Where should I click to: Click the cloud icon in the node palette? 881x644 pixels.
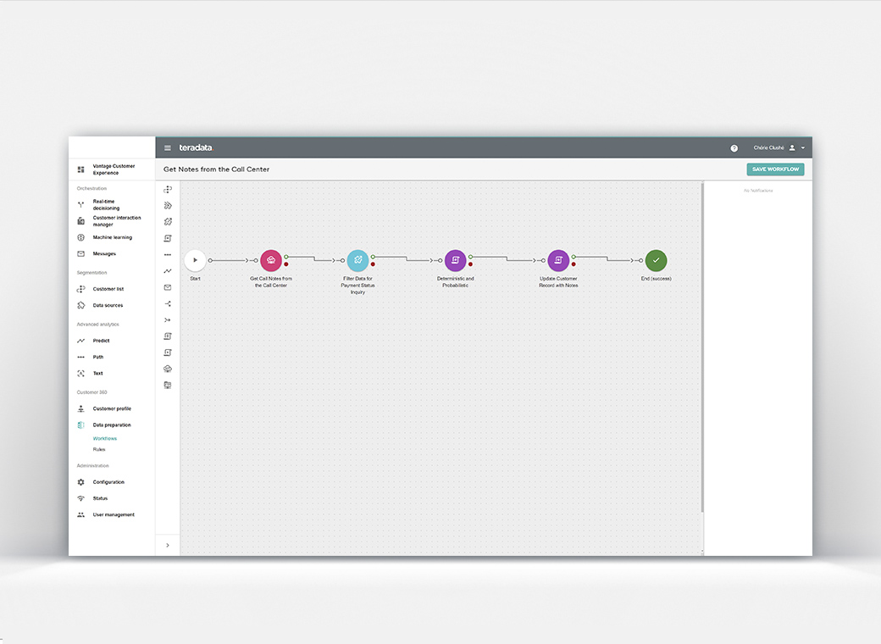(167, 369)
